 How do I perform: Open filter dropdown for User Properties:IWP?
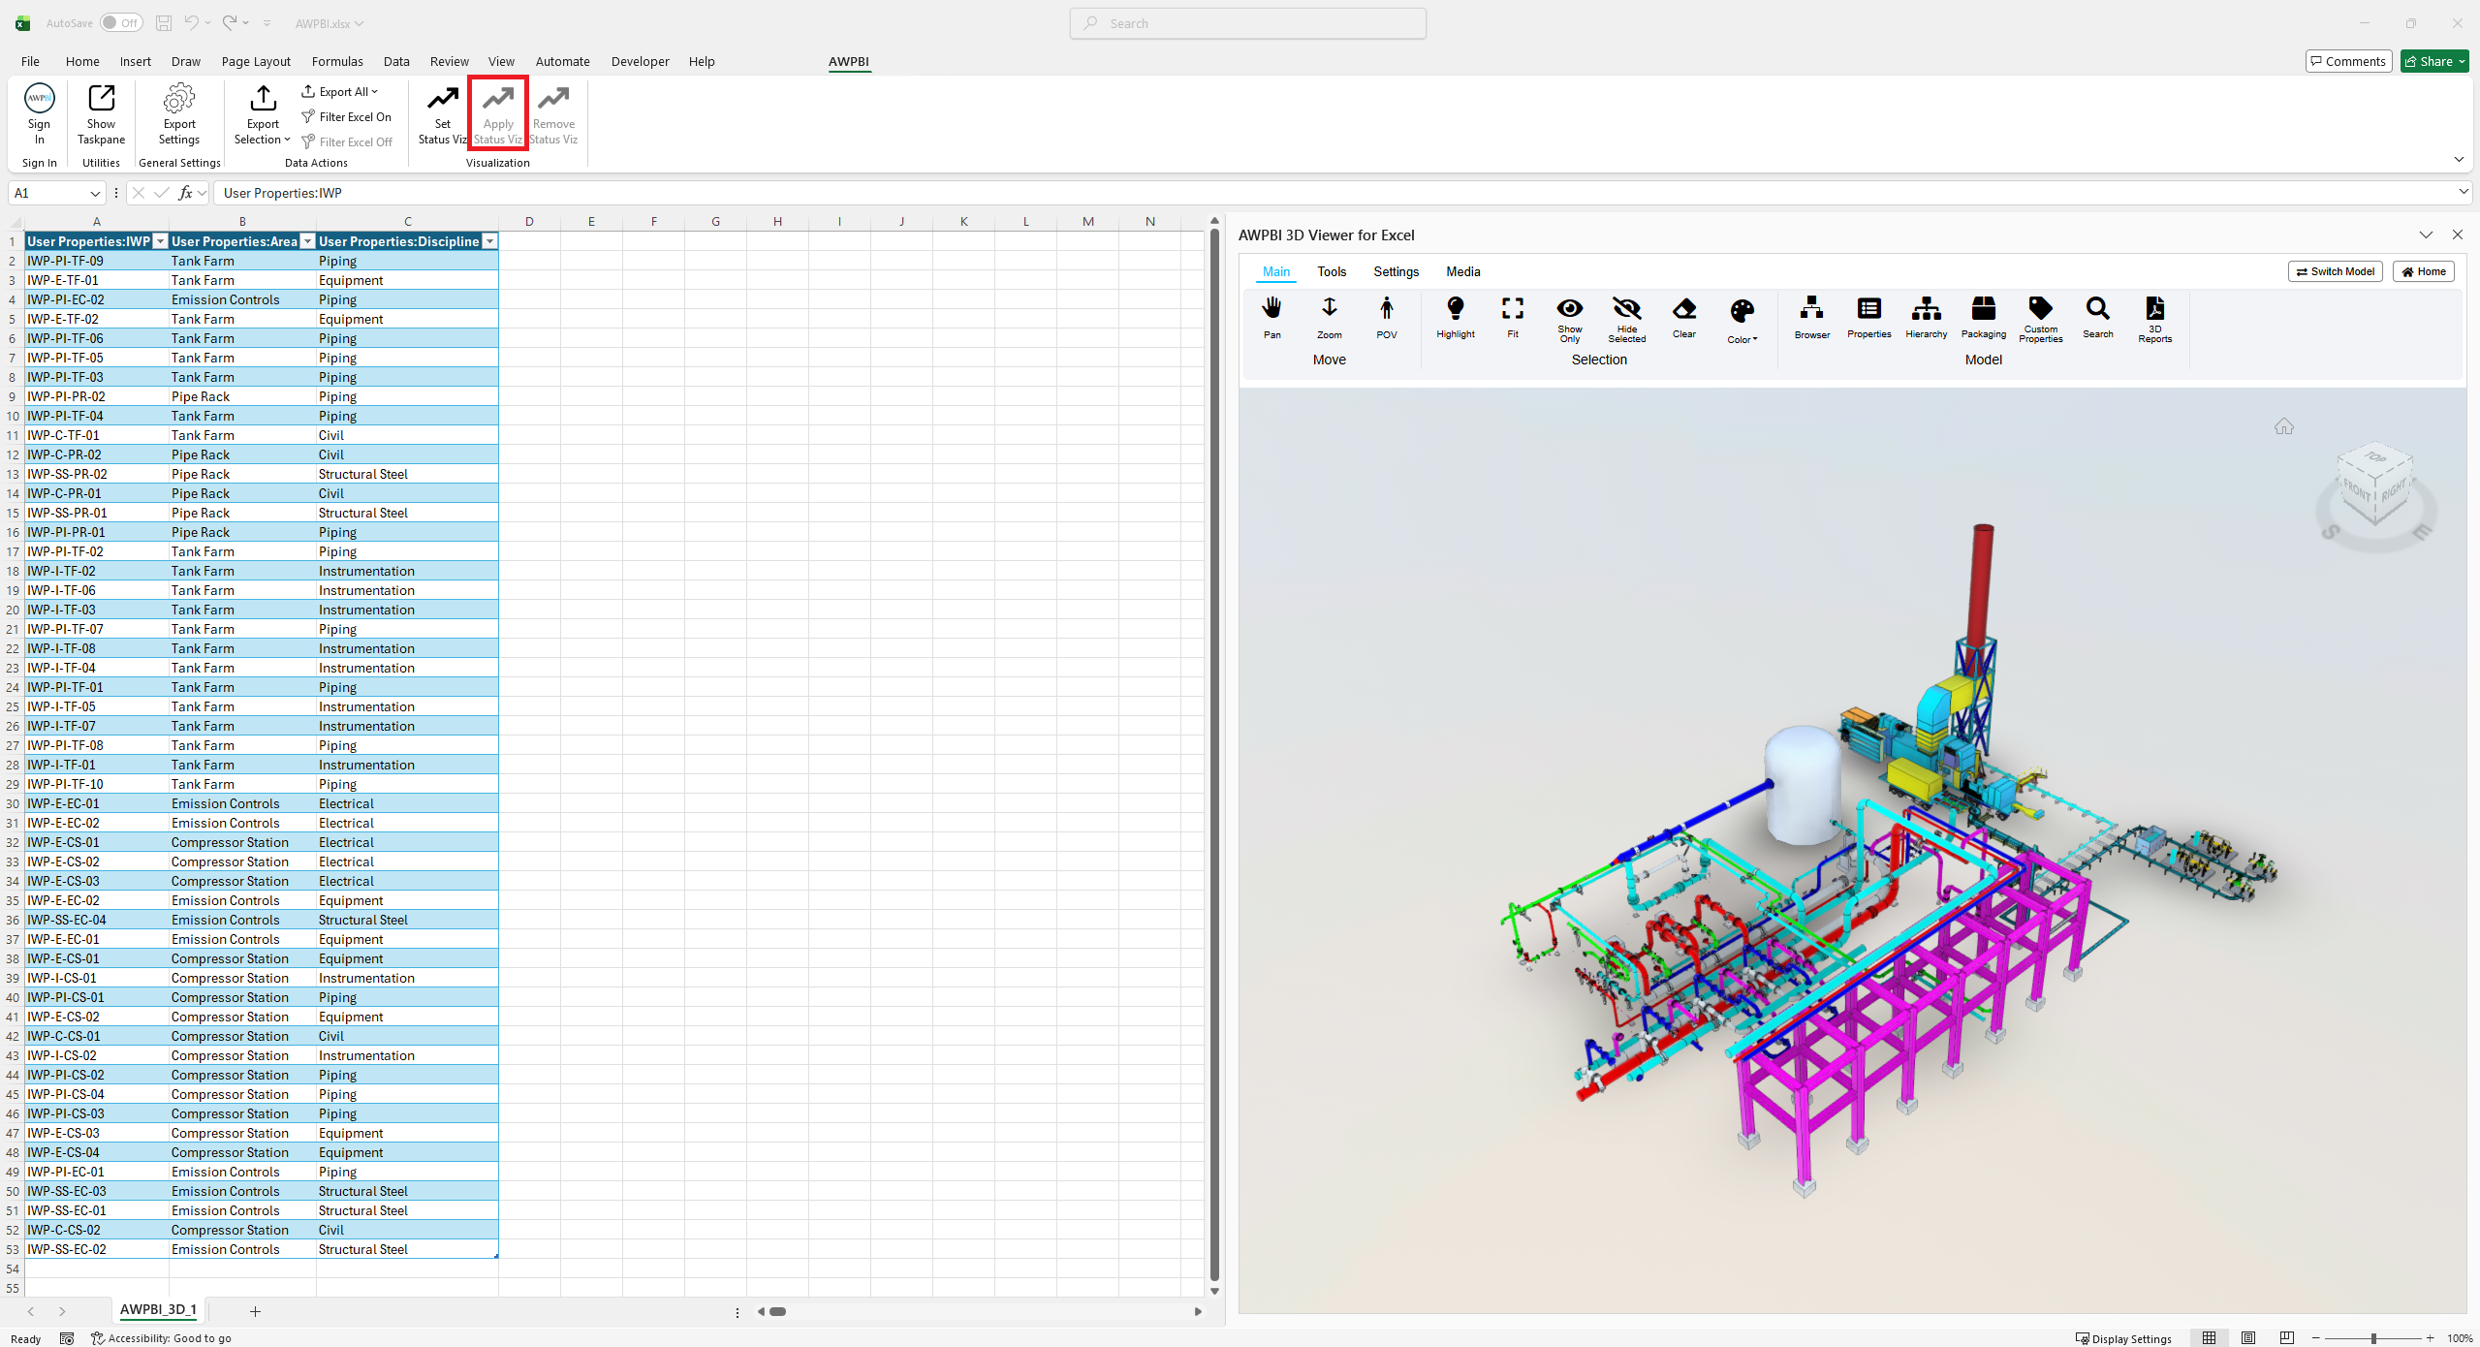pos(161,241)
